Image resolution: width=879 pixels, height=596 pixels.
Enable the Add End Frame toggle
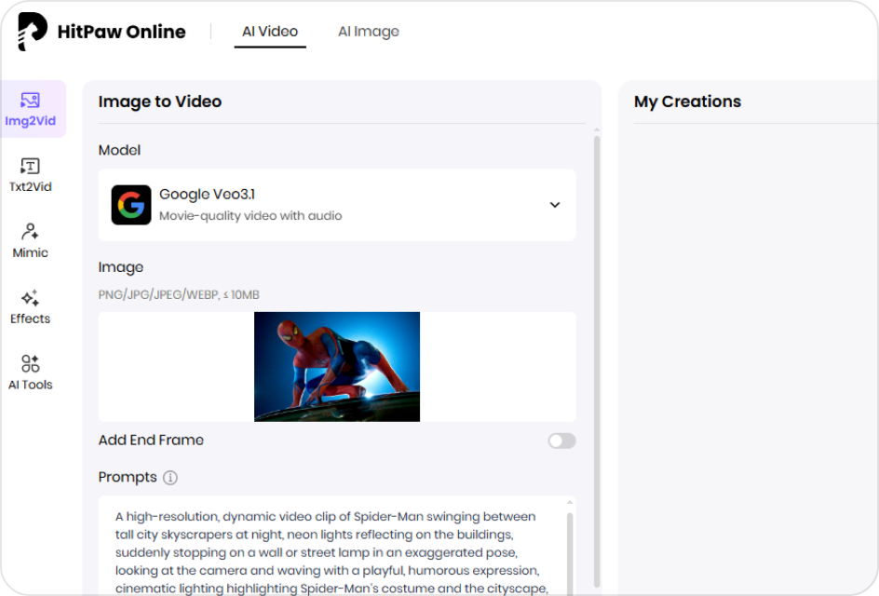pos(561,440)
